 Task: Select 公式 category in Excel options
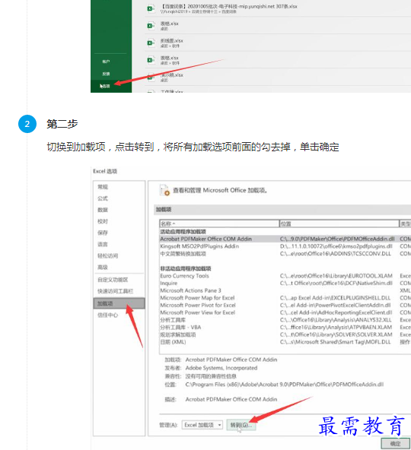[103, 198]
